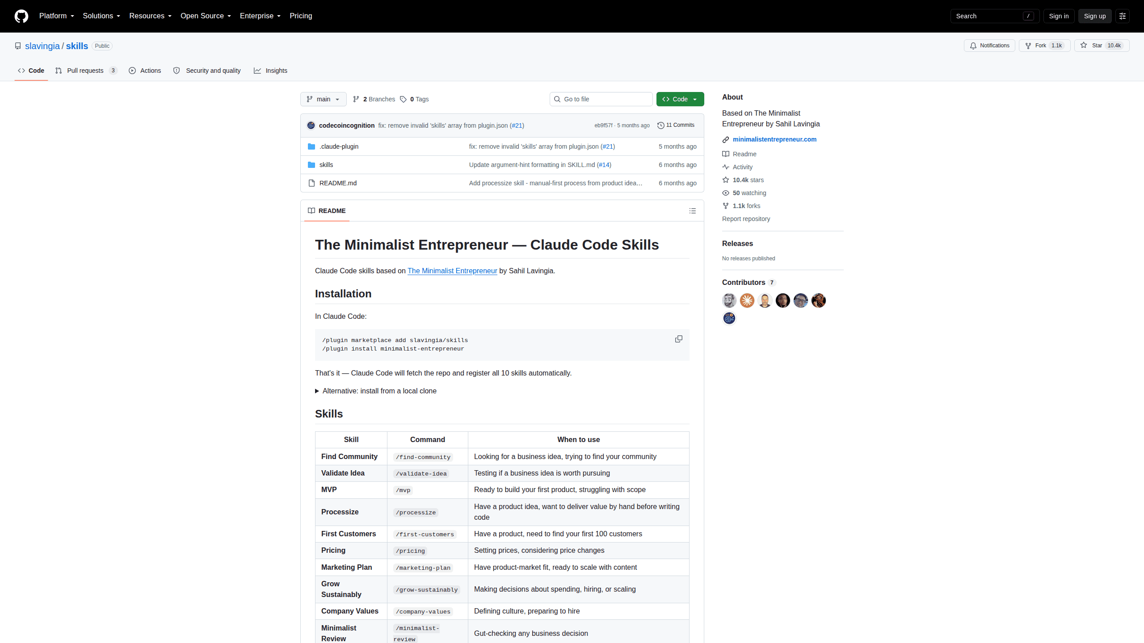
Task: Focus the header Search field
Action: (995, 16)
